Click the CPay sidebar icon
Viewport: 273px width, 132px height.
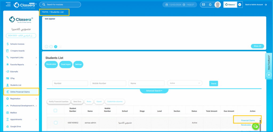click(7, 78)
